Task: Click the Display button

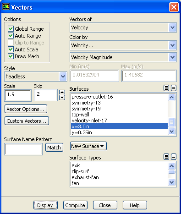Action: [x=45, y=205]
